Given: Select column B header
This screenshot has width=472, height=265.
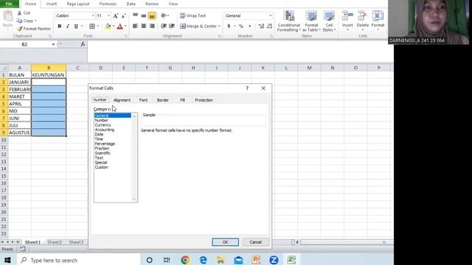Looking at the screenshot, I should 49,68.
